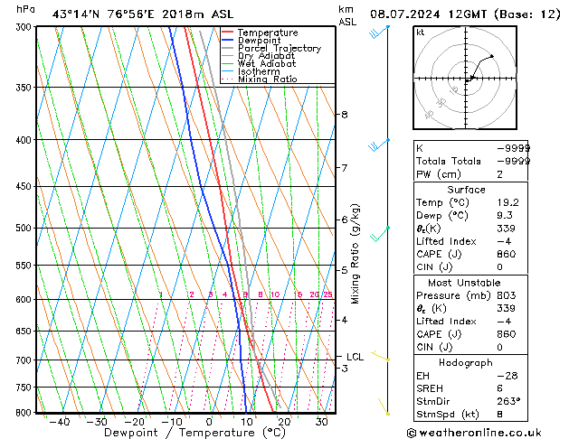Viewport: 569px width, 439px height.
Task: Click the -40 temperature axis label
Action: point(60,422)
